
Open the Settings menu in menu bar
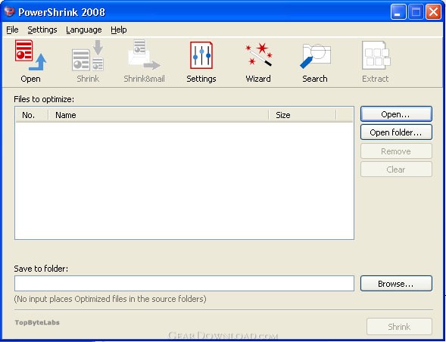[x=42, y=30]
